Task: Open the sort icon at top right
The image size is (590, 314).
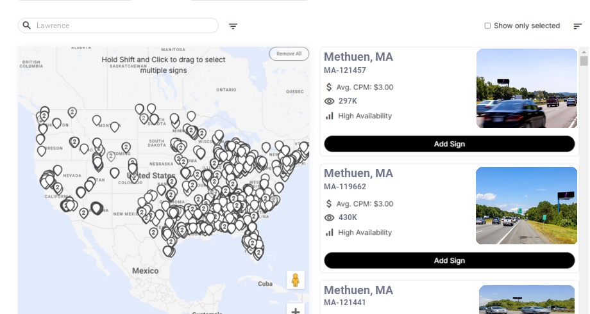Action: [577, 26]
